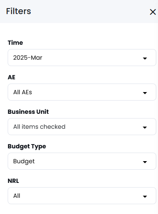Screen dimensions: 158x214
Task: Close the Filters panel with the X icon
Action: tap(153, 12)
